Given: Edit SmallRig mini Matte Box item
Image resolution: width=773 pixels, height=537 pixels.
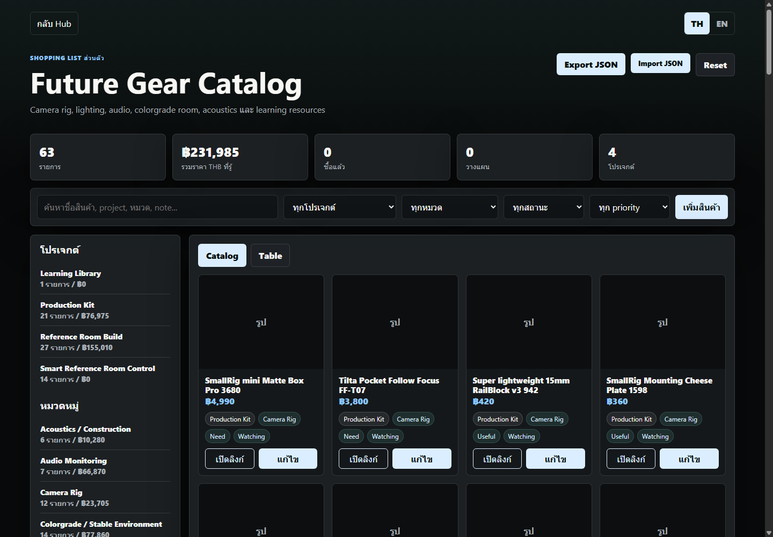Looking at the screenshot, I should [288, 459].
